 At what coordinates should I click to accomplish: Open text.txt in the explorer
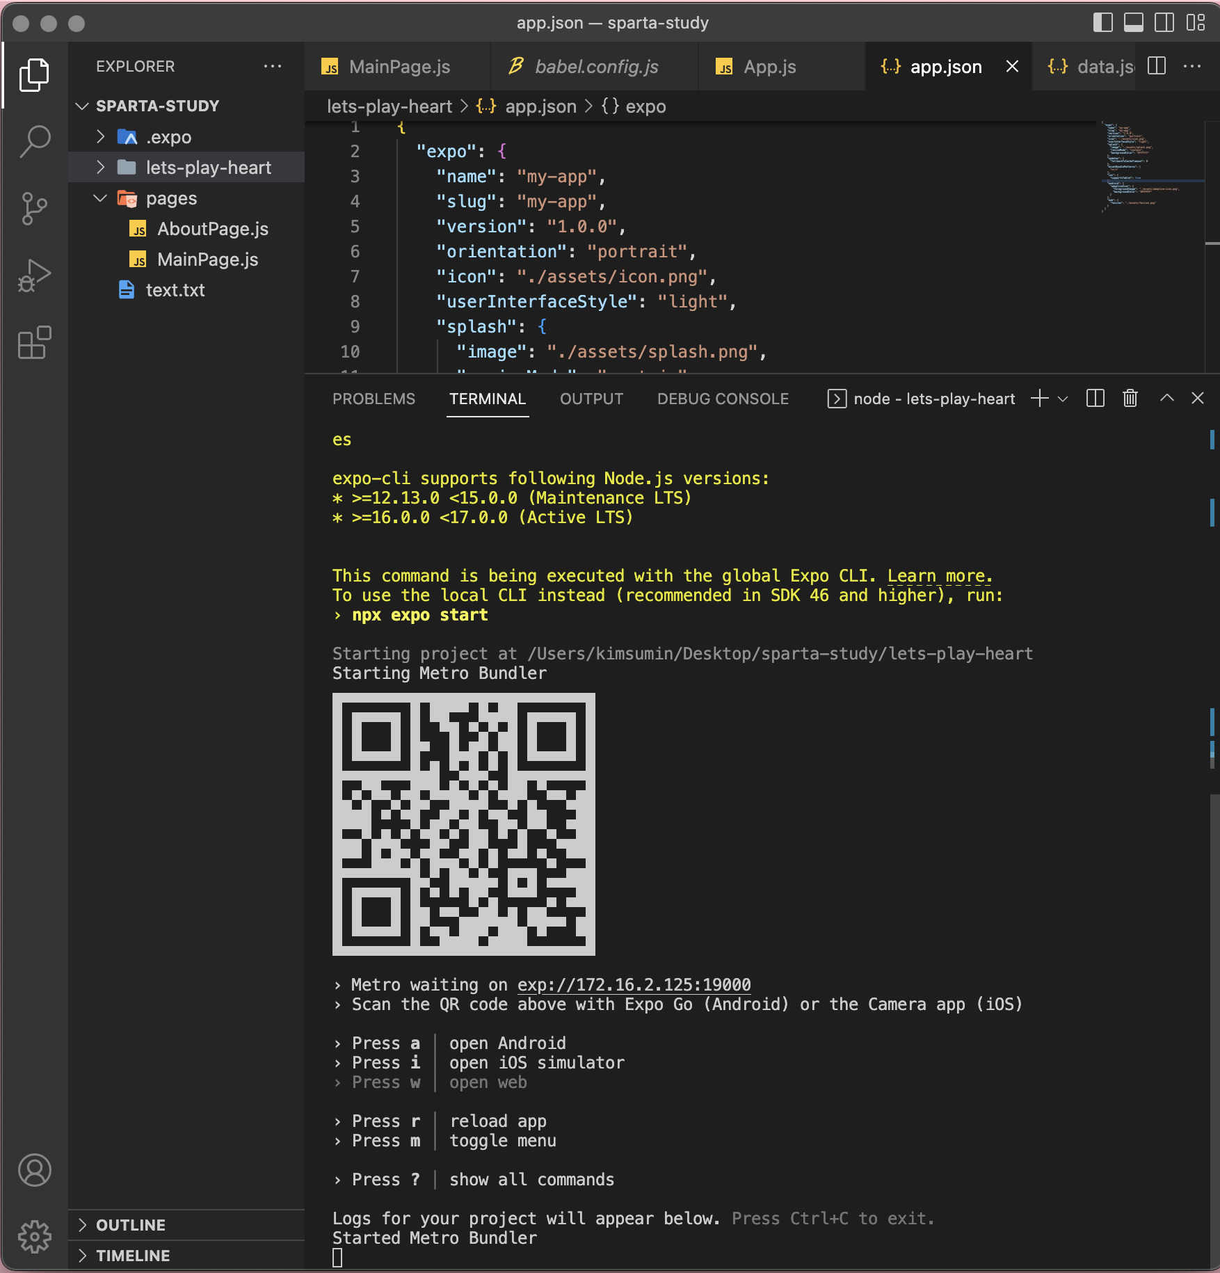(186, 290)
